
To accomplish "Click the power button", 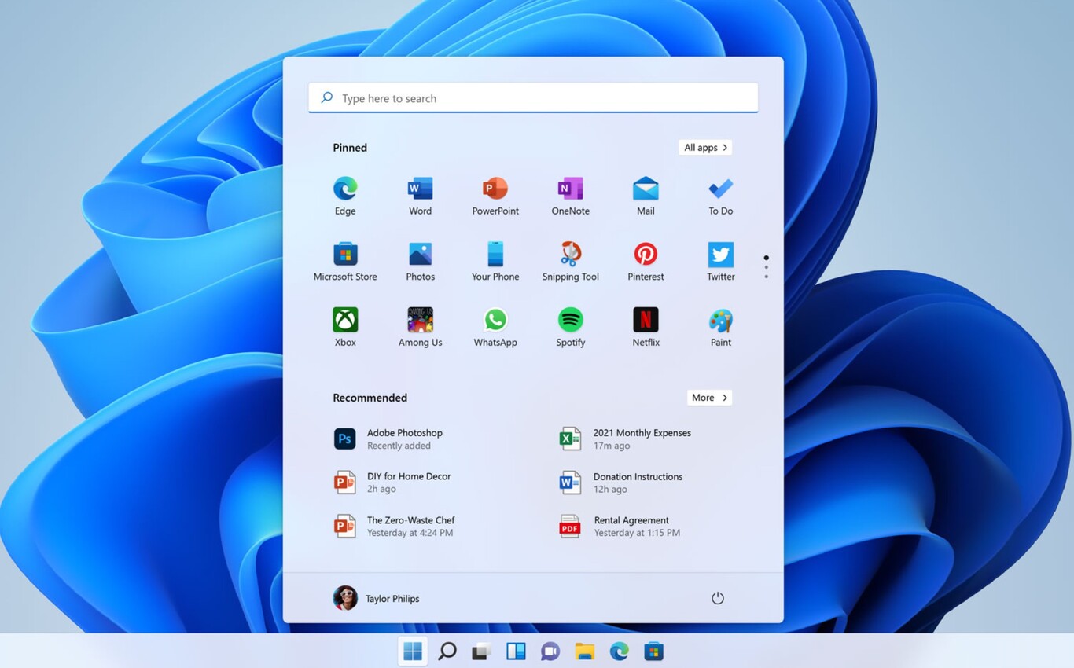I will coord(717,597).
